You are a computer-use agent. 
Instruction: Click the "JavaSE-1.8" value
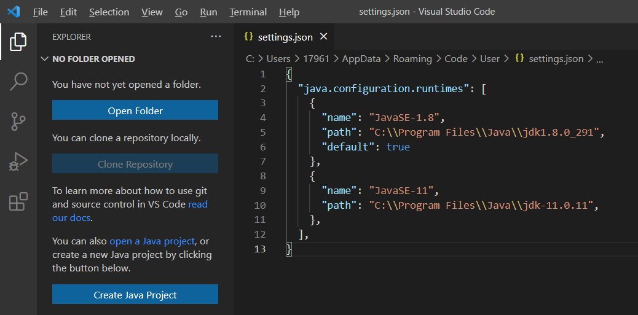click(405, 118)
